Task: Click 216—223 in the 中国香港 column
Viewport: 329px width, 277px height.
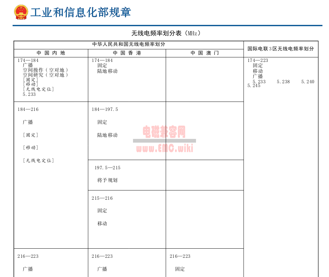Action: [102, 256]
